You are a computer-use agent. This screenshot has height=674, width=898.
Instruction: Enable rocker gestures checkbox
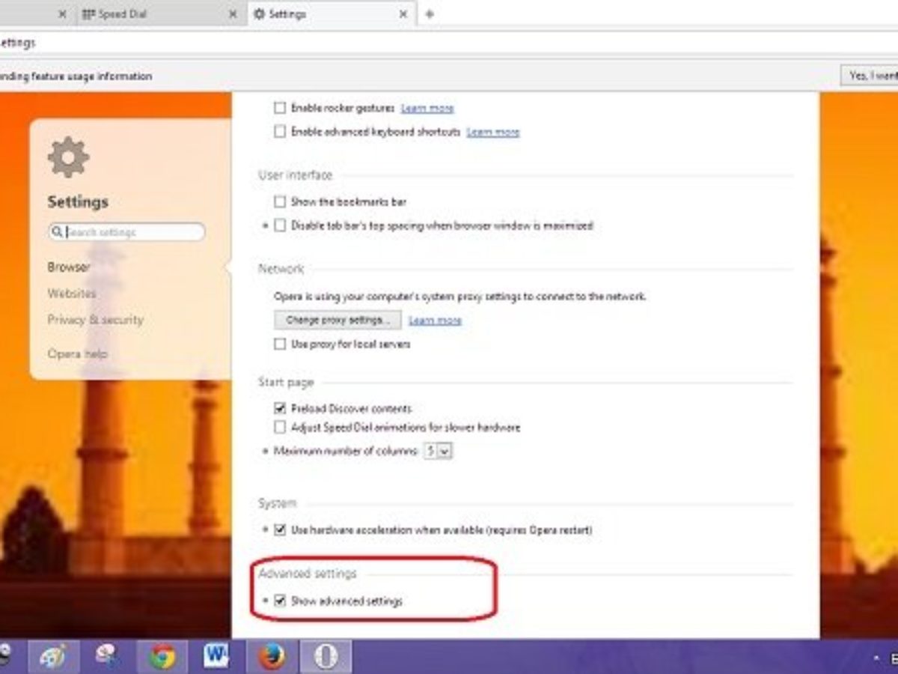point(280,108)
